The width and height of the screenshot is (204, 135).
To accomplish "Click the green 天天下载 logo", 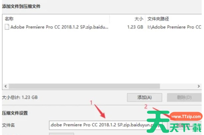I will coord(174,122).
